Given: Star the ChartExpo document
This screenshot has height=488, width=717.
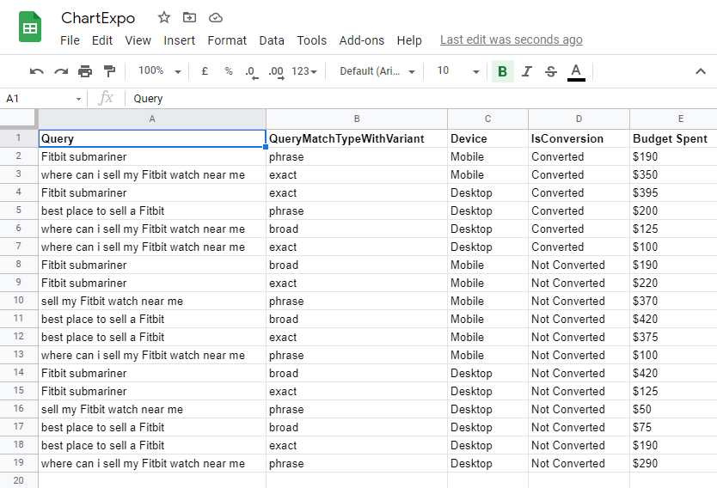Looking at the screenshot, I should [x=164, y=18].
